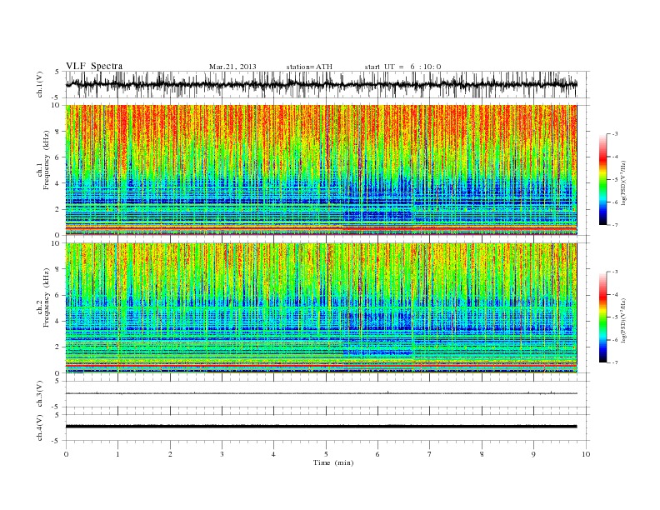
Task: Click the ch.1 spectrogram color scale bar
Action: click(x=602, y=179)
